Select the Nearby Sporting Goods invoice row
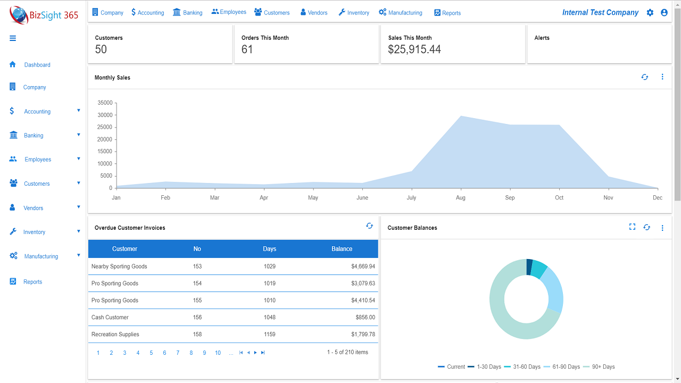The image size is (681, 383). (x=233, y=267)
